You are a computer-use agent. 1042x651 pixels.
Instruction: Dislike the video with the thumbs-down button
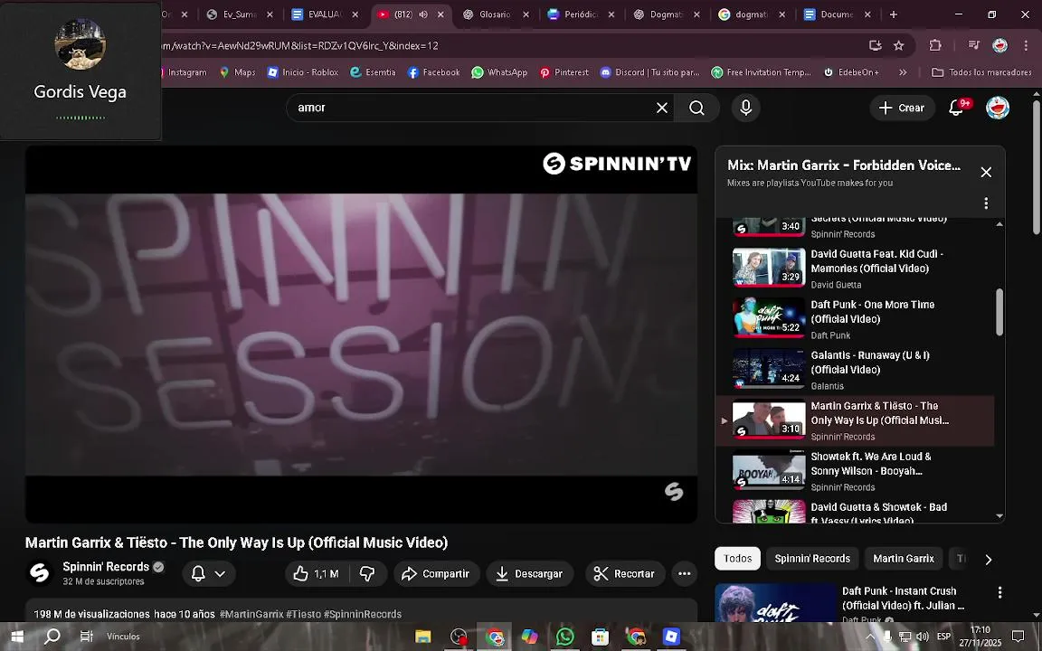tap(367, 573)
